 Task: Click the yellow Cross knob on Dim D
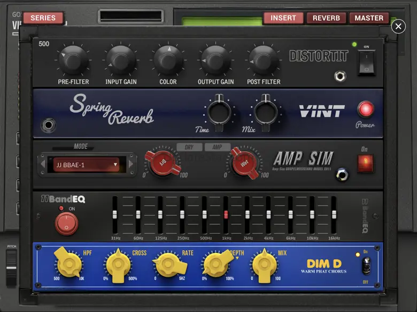(118, 265)
